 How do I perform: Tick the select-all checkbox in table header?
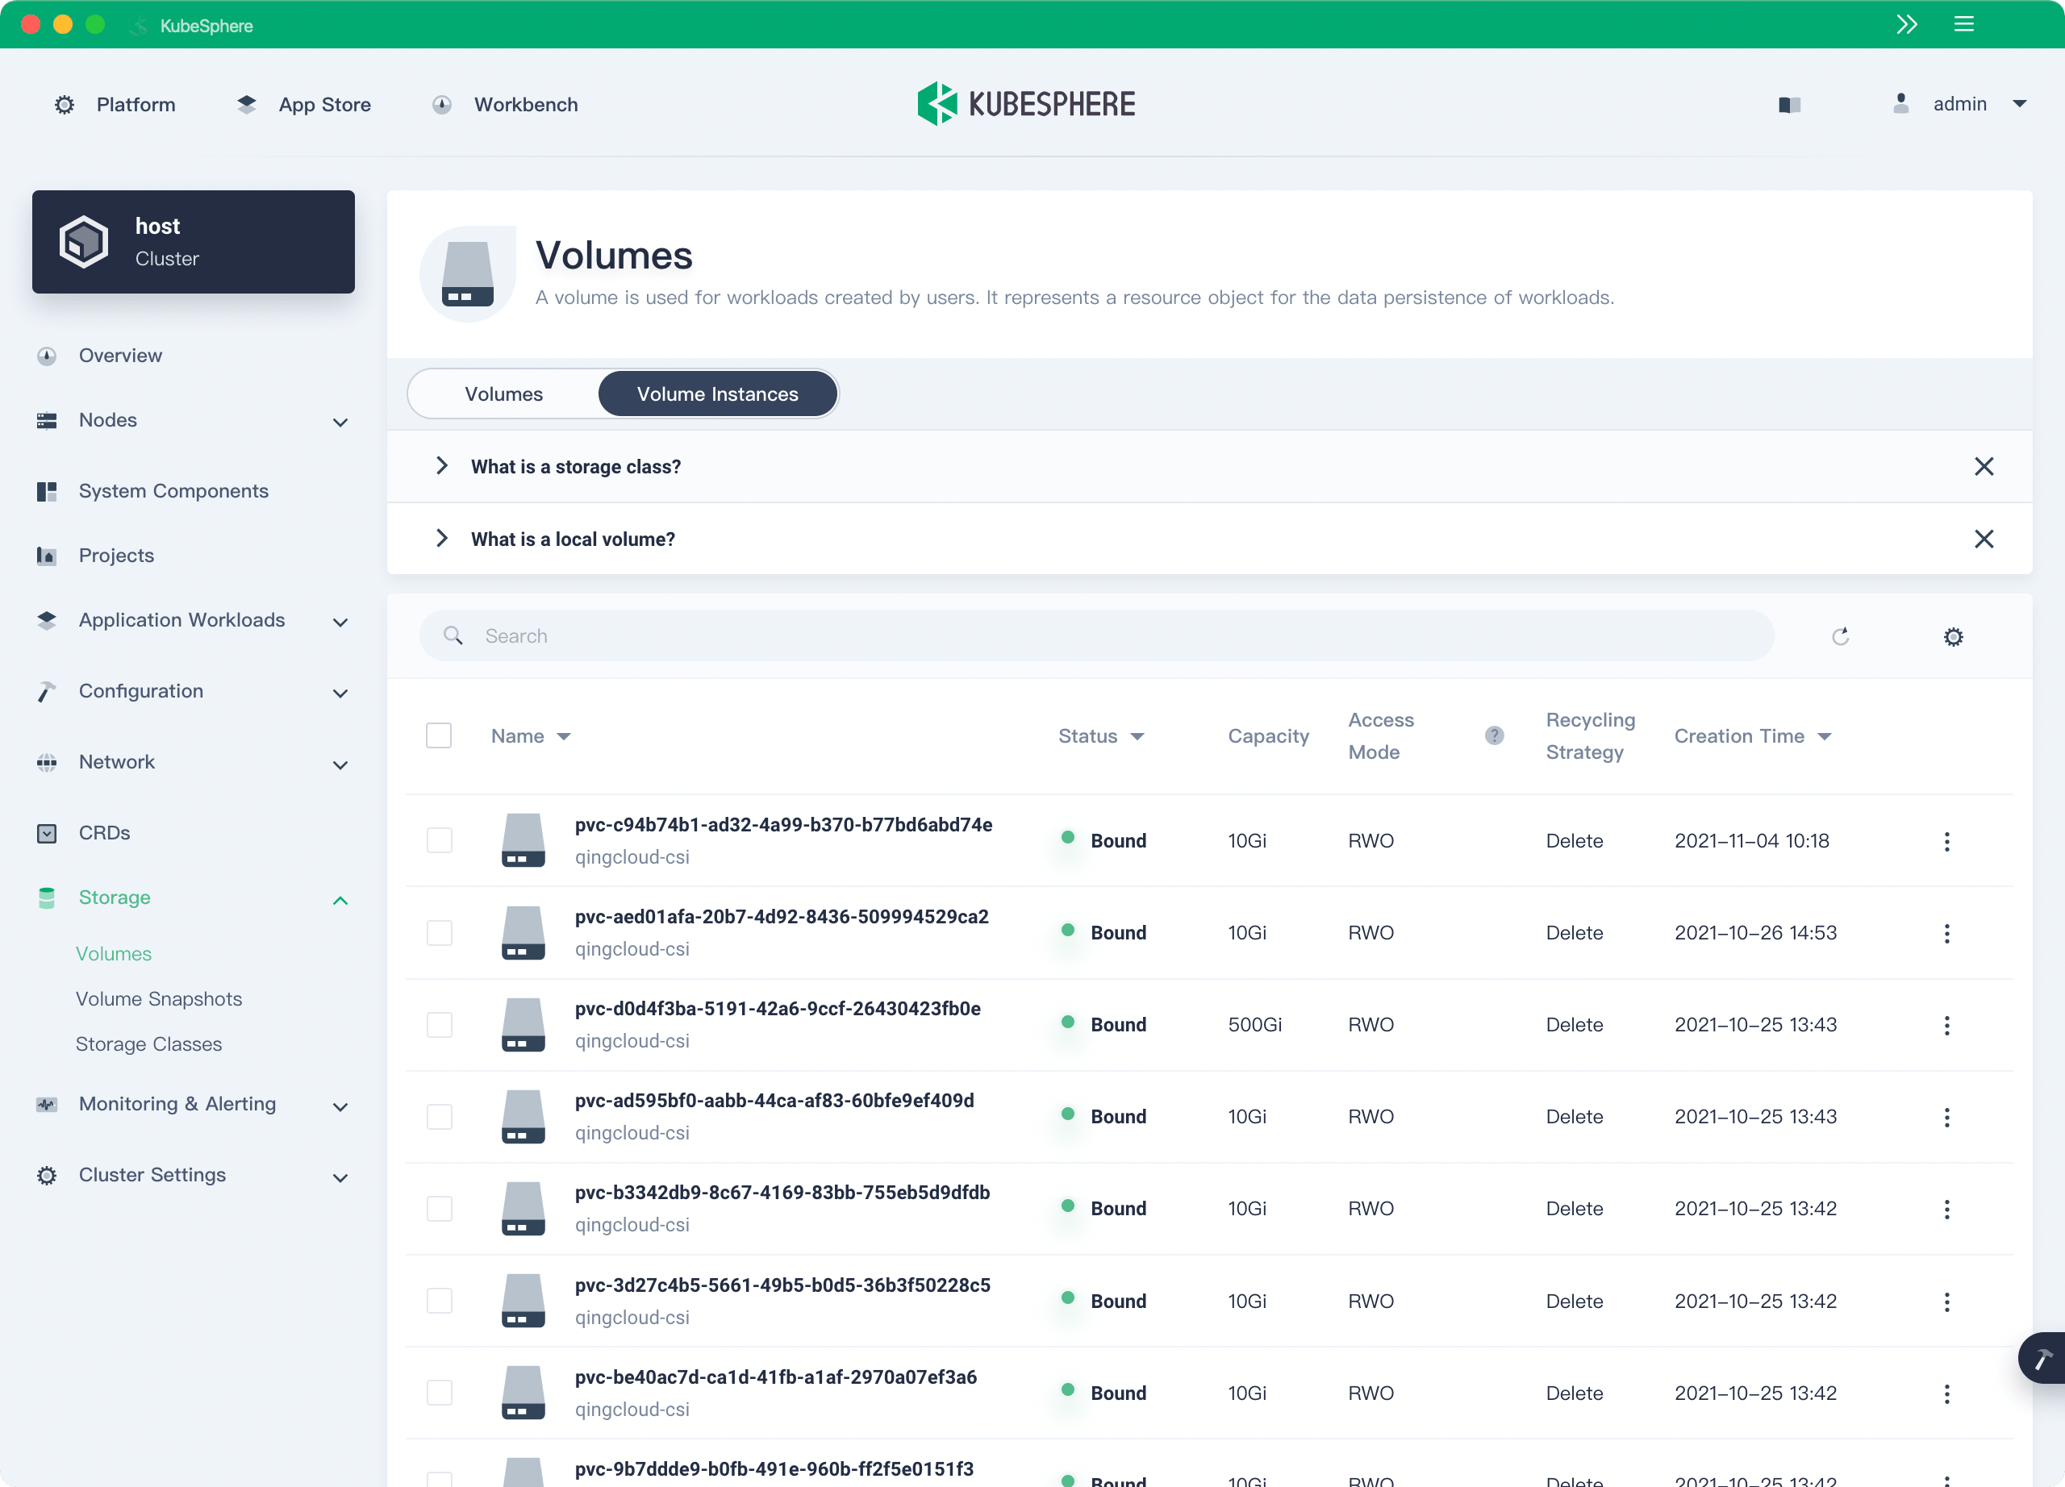(439, 735)
